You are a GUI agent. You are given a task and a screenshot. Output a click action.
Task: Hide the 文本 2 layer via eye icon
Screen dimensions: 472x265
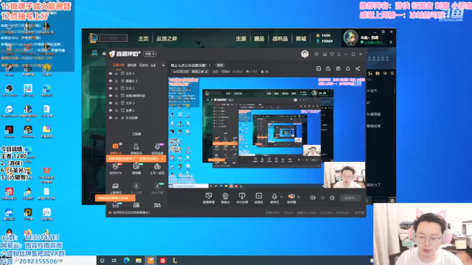pos(111,88)
